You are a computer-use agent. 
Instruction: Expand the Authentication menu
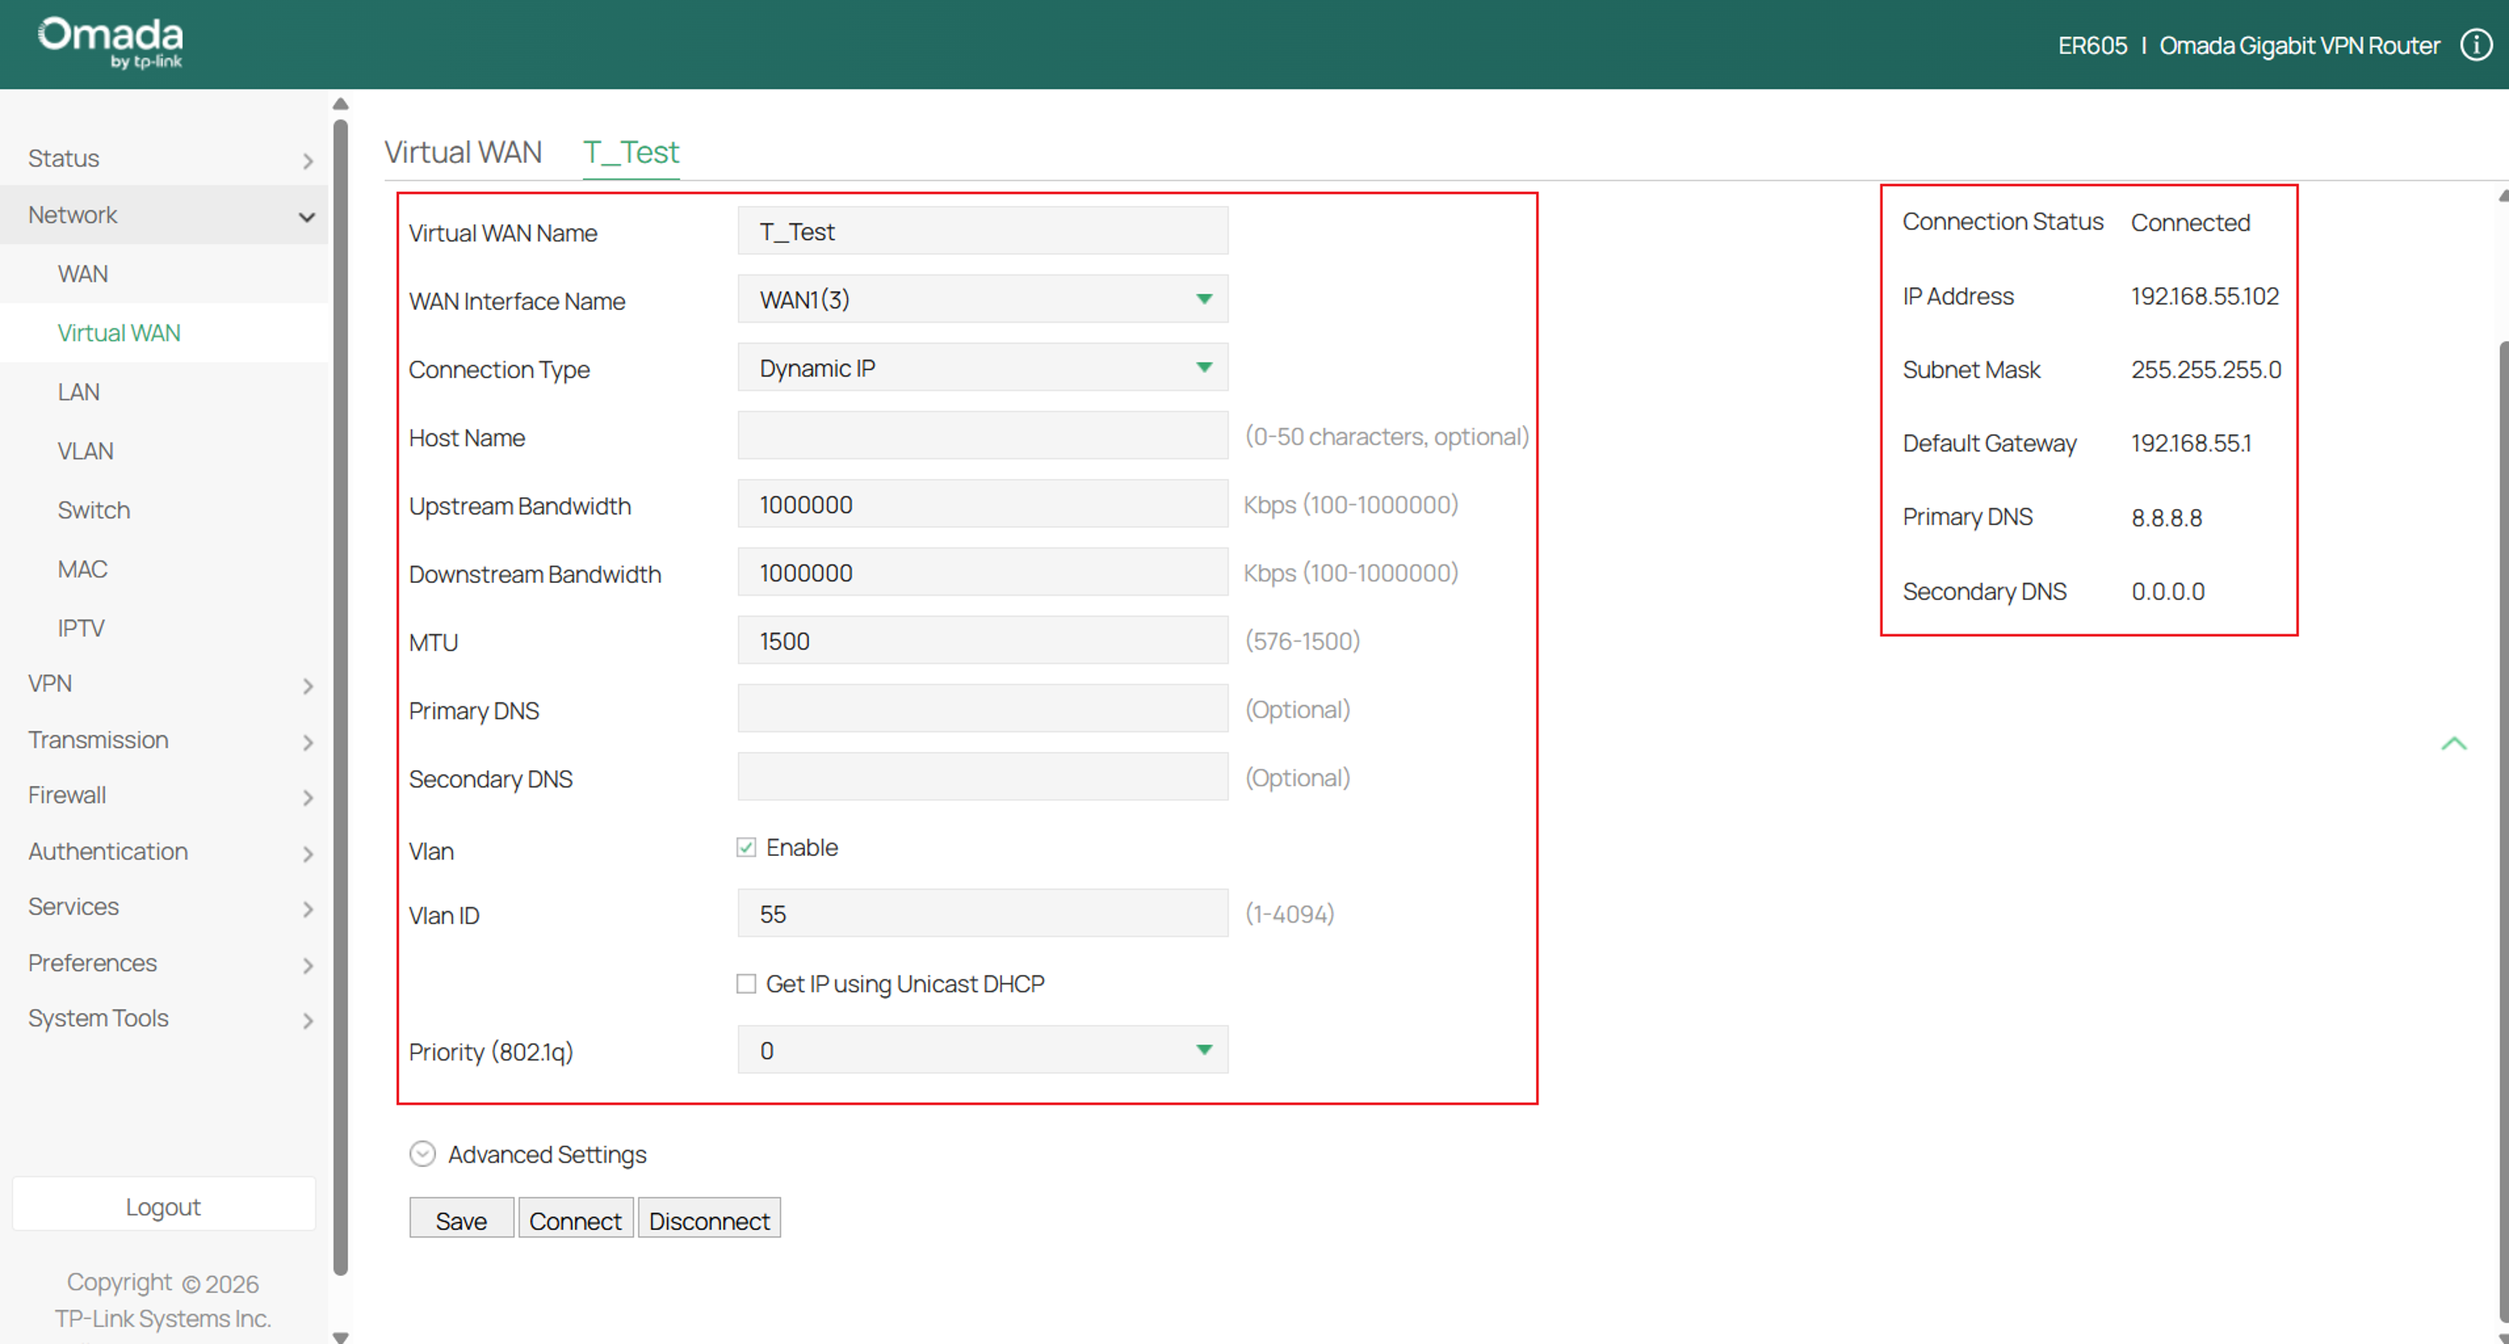pyautogui.click(x=165, y=852)
